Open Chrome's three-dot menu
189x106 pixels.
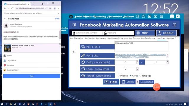pos(58,9)
